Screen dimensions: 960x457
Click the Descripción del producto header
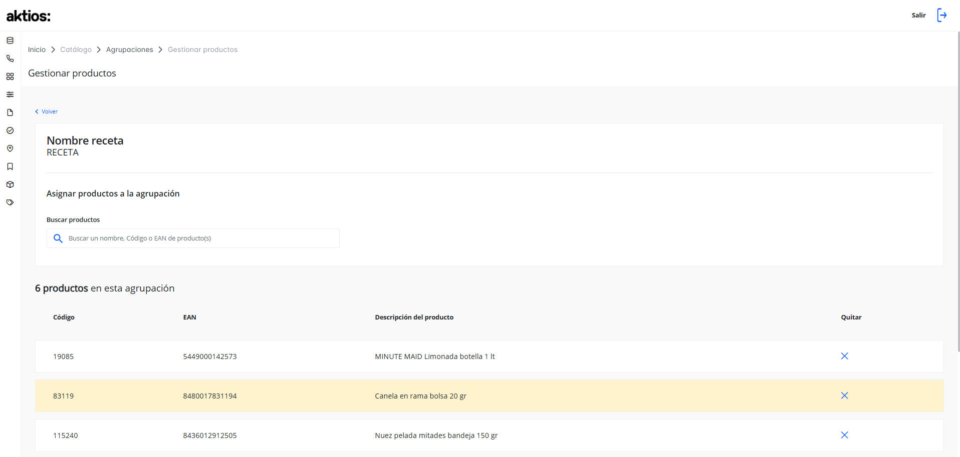coord(414,317)
